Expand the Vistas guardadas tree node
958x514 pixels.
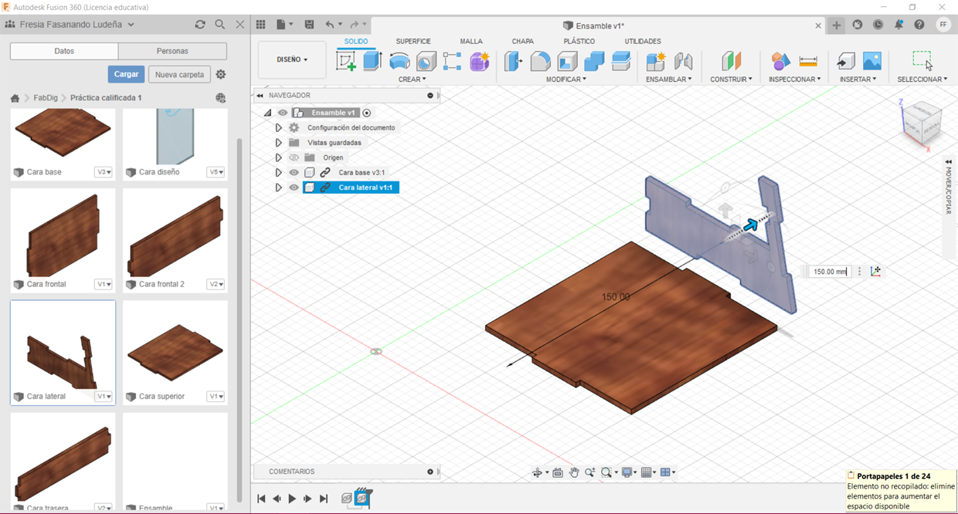(x=279, y=143)
